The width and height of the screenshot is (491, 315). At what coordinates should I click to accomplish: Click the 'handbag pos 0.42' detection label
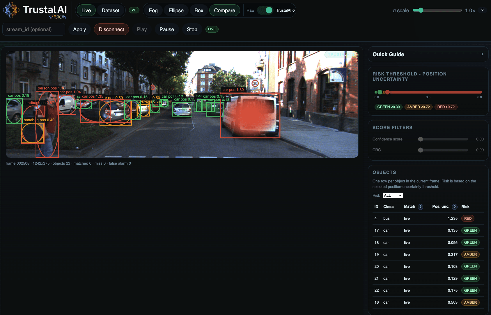pos(39,120)
